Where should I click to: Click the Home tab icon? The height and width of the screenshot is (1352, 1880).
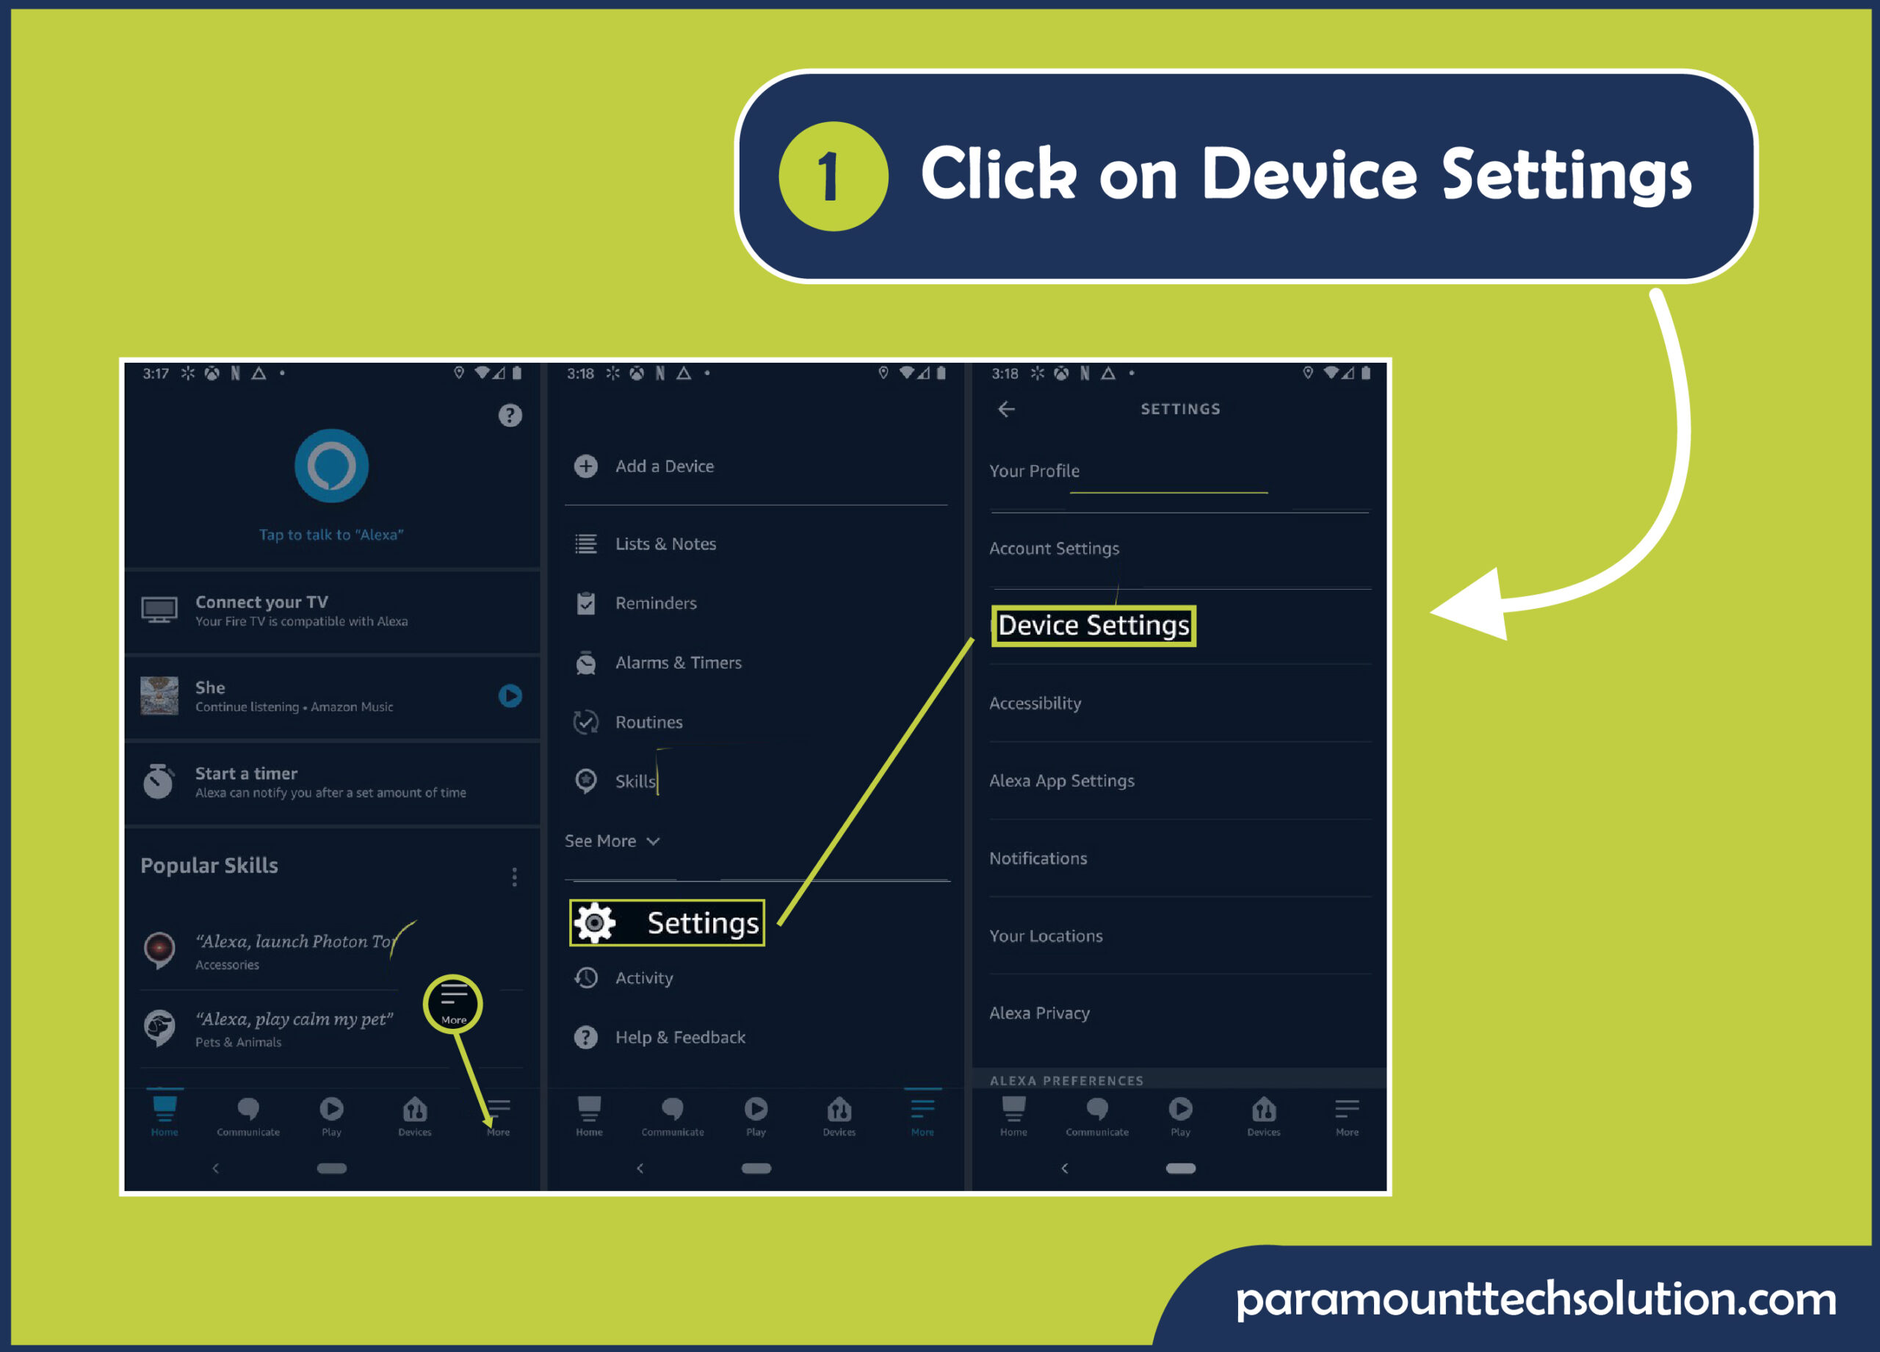point(164,1107)
